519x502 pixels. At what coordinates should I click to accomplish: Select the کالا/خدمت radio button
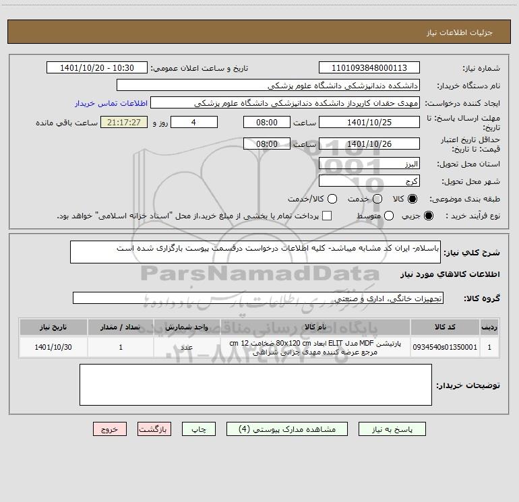click(332, 199)
